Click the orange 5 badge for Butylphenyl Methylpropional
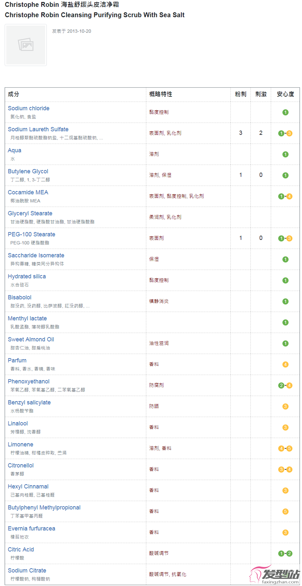This screenshot has width=302, height=586. tap(285, 511)
